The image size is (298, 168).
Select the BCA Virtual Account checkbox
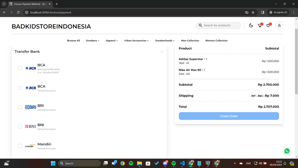tap(20, 88)
